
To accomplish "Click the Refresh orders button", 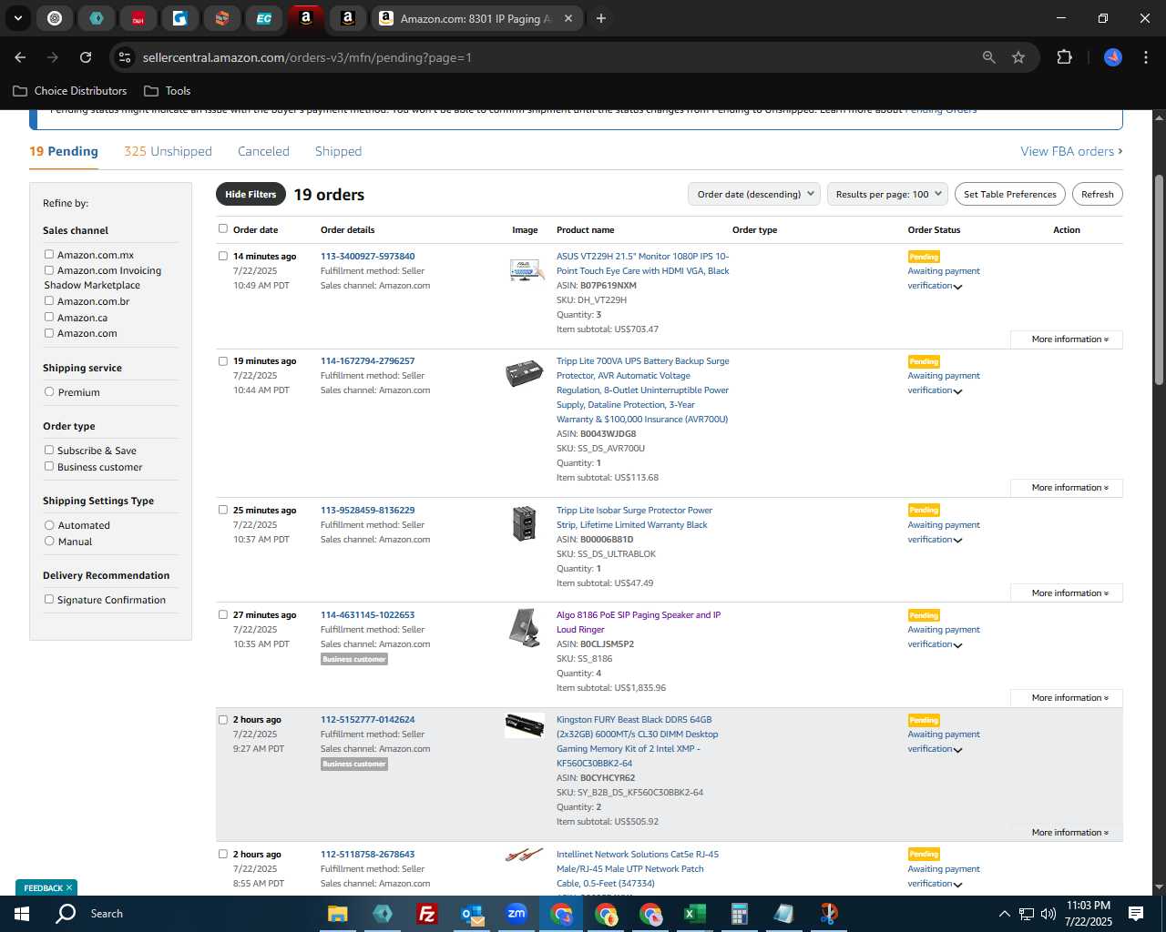I will 1097,194.
